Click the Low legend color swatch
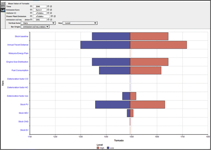The width and height of the screenshot is (211, 150). pos(108,148)
